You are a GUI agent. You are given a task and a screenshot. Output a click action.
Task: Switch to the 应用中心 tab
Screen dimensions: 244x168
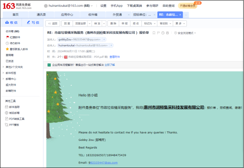(x=67, y=15)
